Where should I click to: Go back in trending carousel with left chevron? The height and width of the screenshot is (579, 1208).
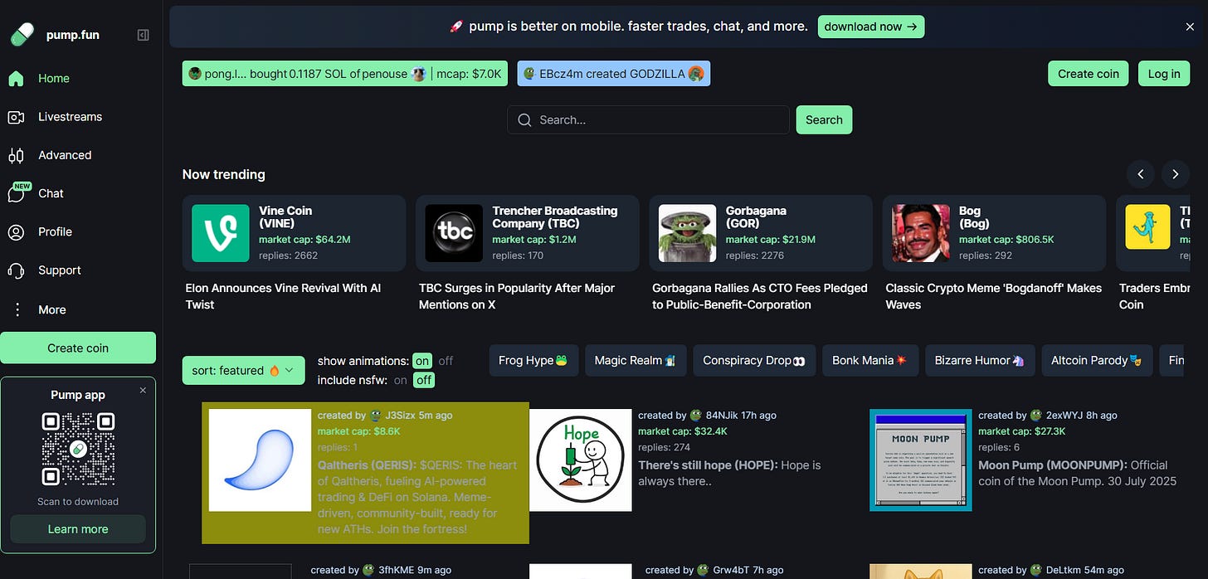click(x=1140, y=174)
